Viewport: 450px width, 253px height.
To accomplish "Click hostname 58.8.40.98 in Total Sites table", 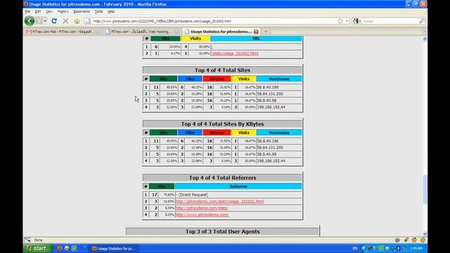I will 266,100.
